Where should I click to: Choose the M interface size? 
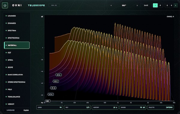point(171,5)
